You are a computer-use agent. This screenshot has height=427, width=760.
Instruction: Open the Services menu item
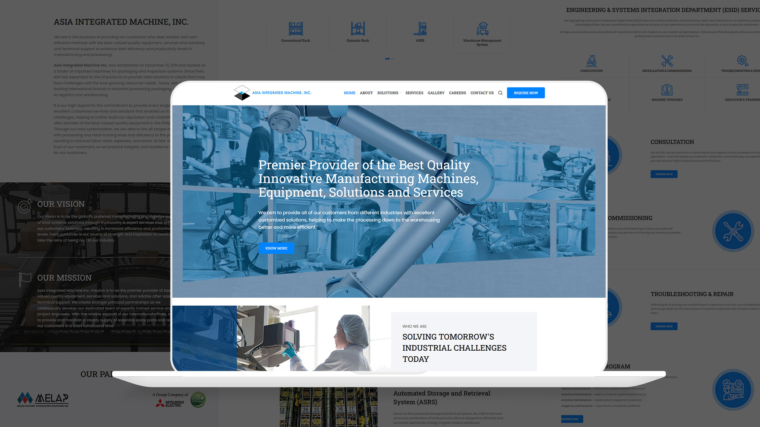coord(414,93)
